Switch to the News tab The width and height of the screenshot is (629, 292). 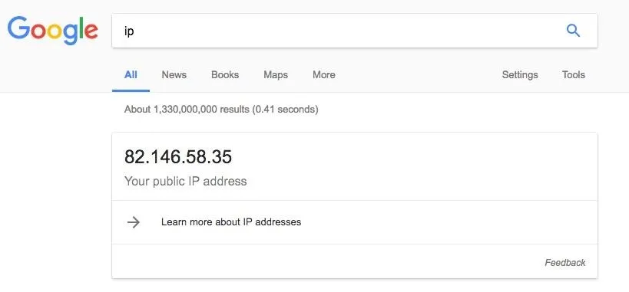pos(174,75)
